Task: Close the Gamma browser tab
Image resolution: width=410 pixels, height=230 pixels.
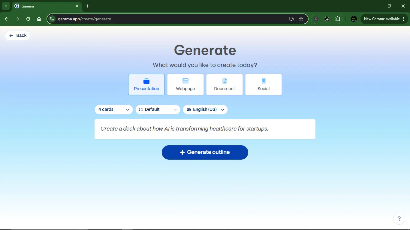Action: [77, 6]
